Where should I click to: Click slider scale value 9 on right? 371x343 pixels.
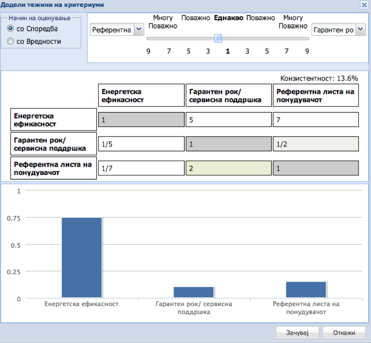click(x=307, y=51)
